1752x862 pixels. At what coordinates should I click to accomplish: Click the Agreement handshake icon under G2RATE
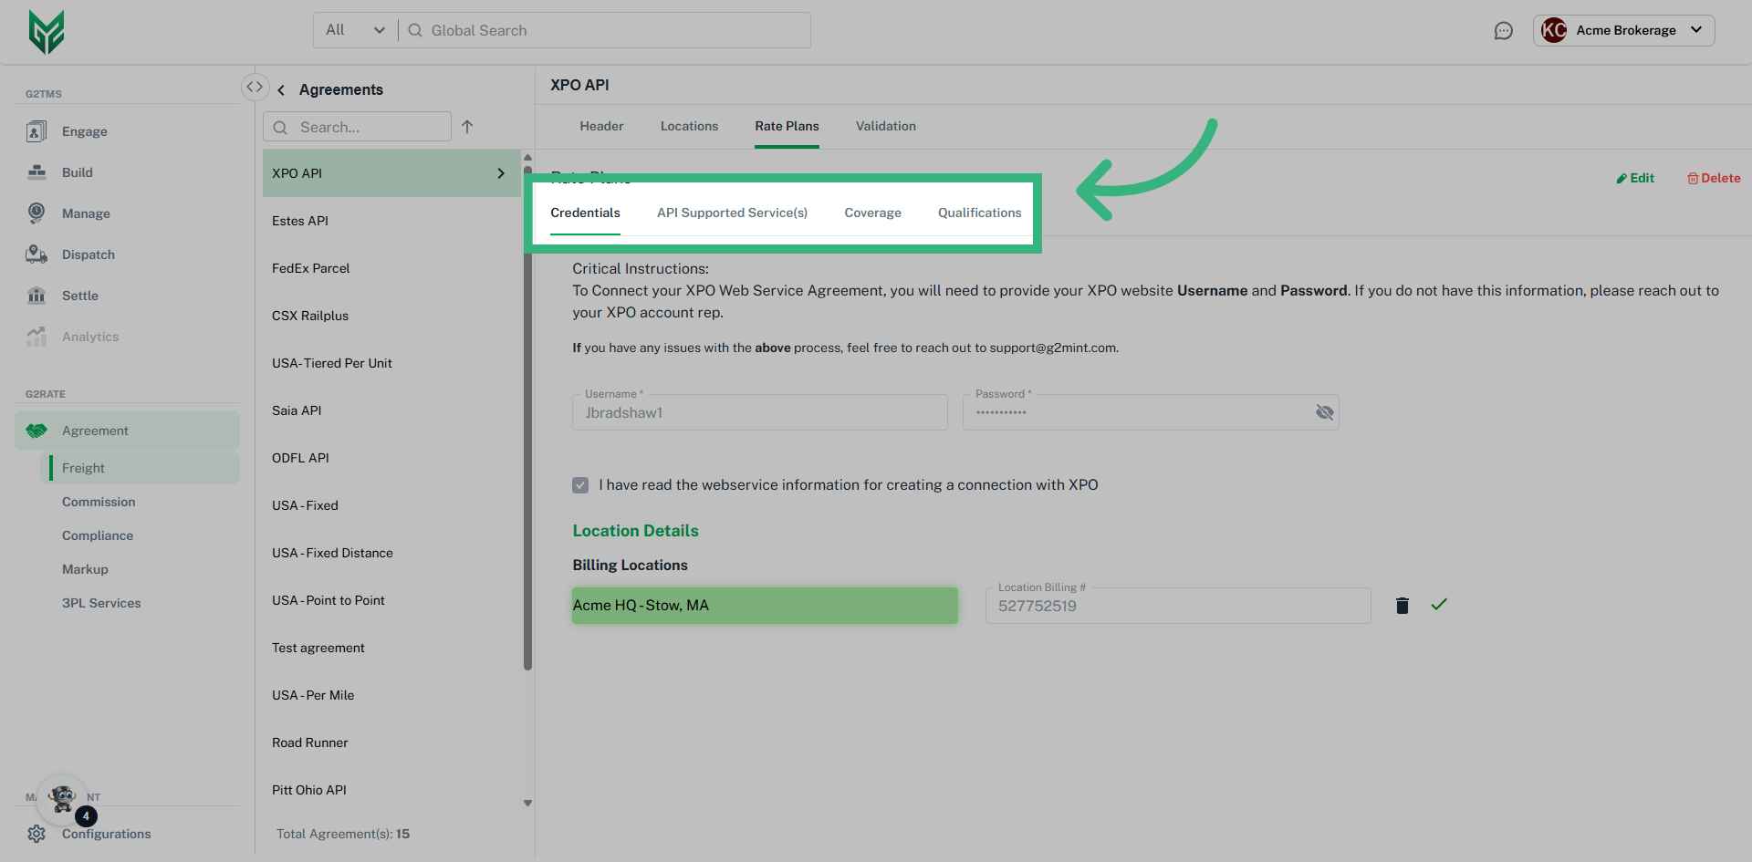click(x=36, y=431)
